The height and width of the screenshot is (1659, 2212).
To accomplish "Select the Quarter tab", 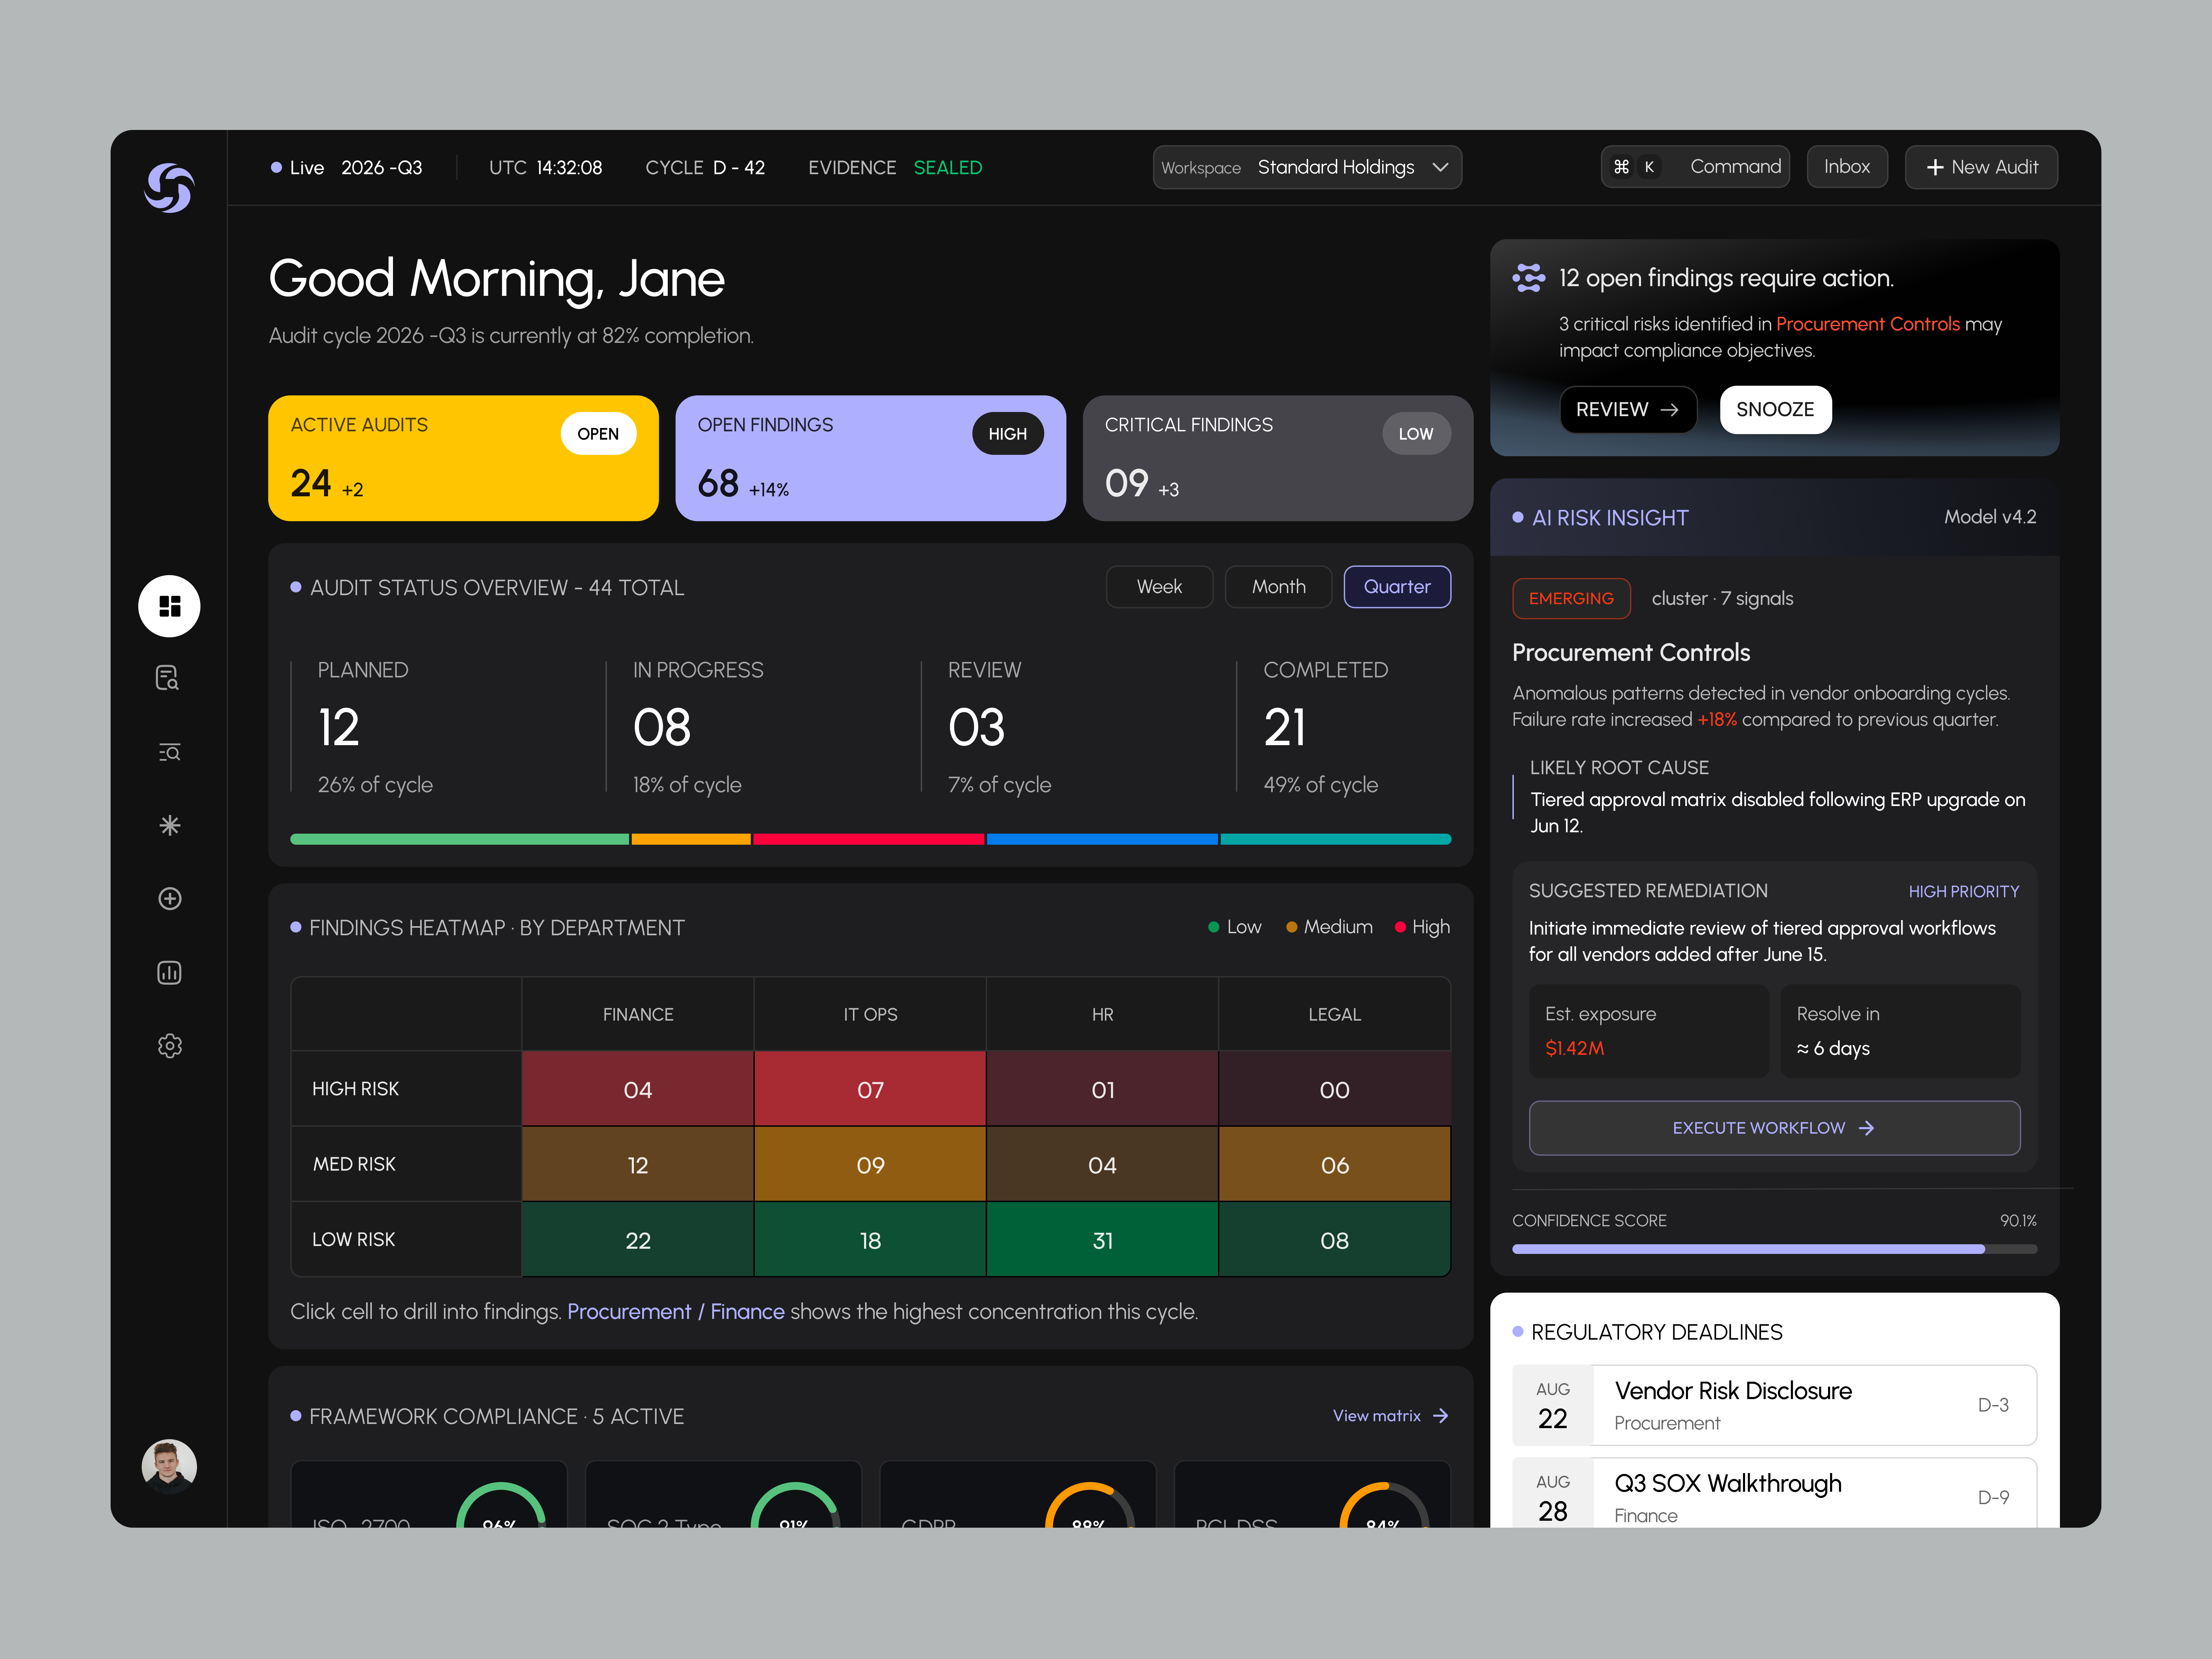I will (1397, 587).
